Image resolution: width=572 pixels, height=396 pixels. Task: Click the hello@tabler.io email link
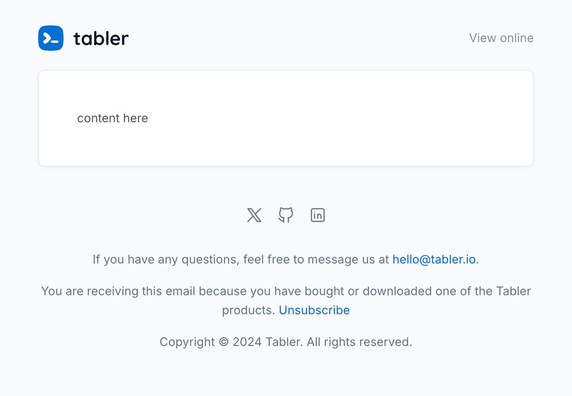(x=434, y=260)
